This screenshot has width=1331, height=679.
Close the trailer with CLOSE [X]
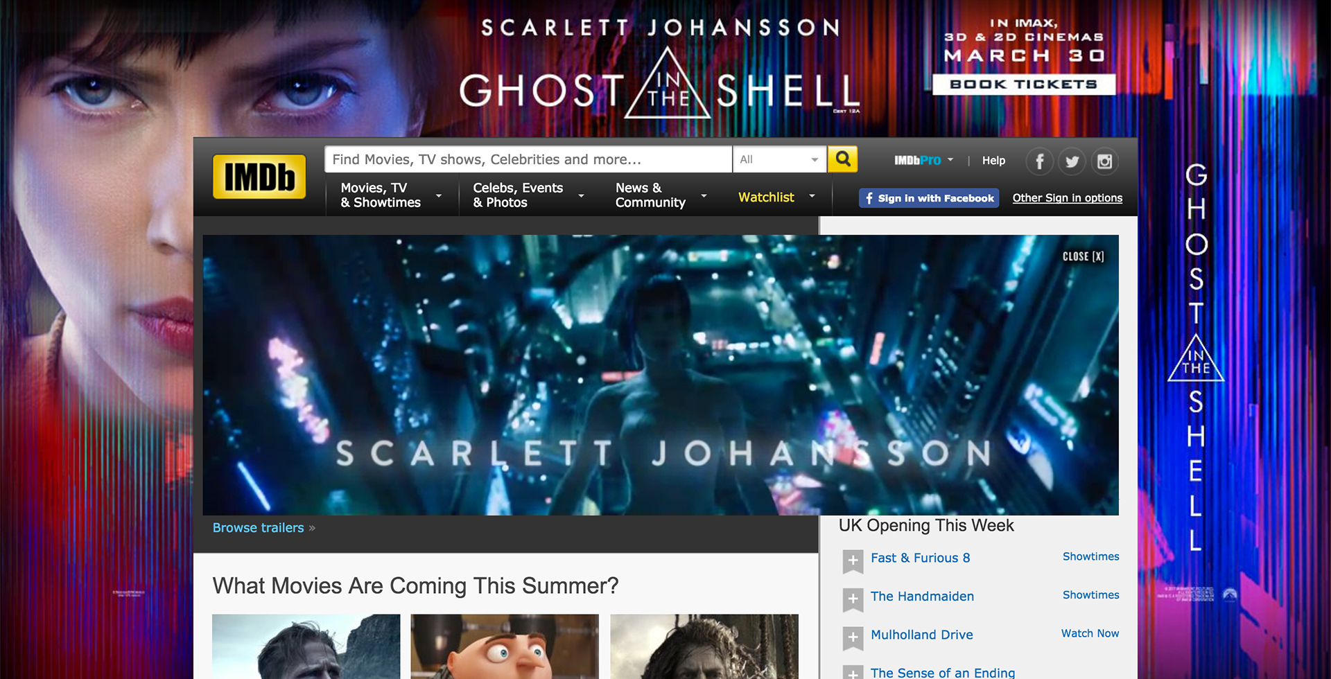[x=1083, y=256]
